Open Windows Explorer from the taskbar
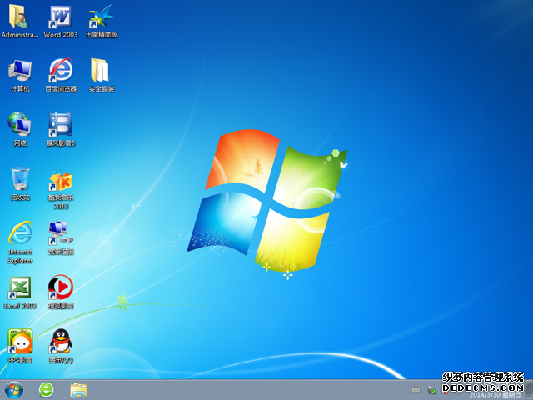 78,390
